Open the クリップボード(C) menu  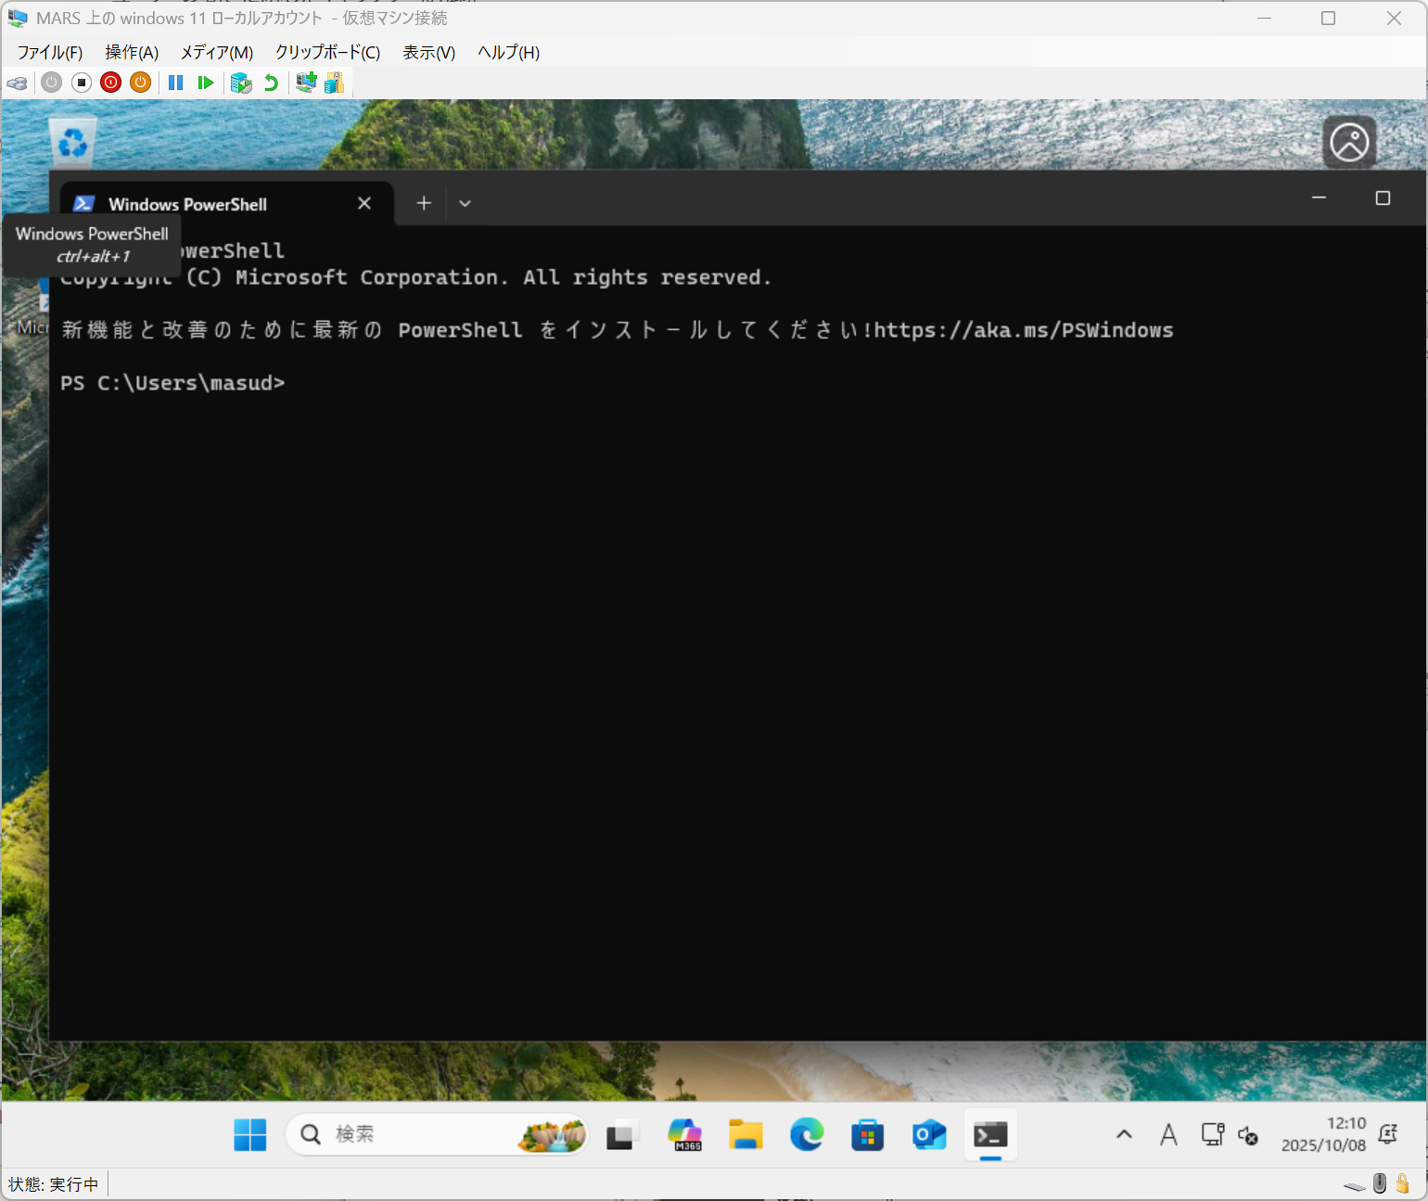pyautogui.click(x=327, y=53)
